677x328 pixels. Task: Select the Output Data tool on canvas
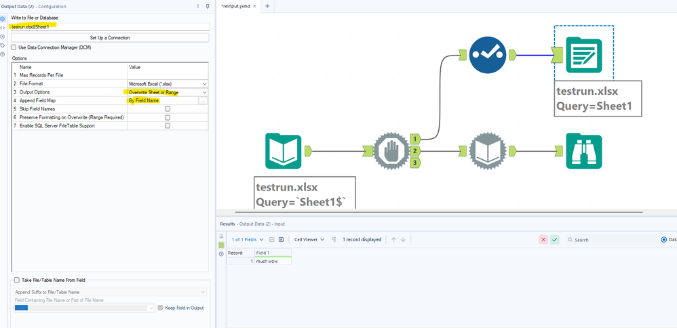point(584,55)
